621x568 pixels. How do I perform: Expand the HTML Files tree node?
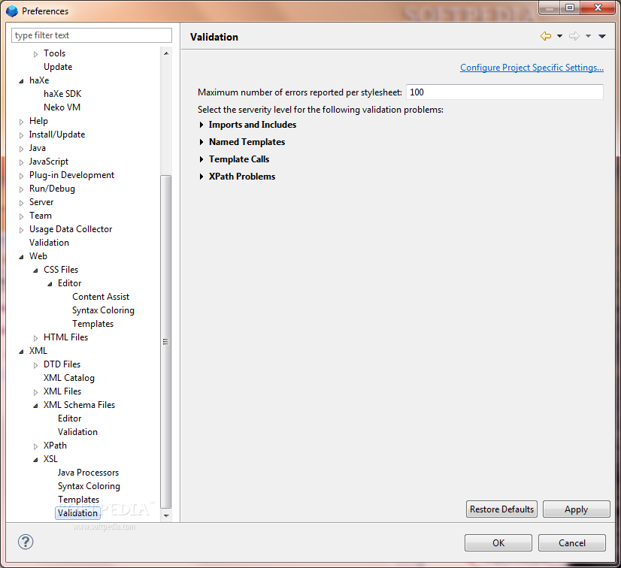click(x=35, y=338)
